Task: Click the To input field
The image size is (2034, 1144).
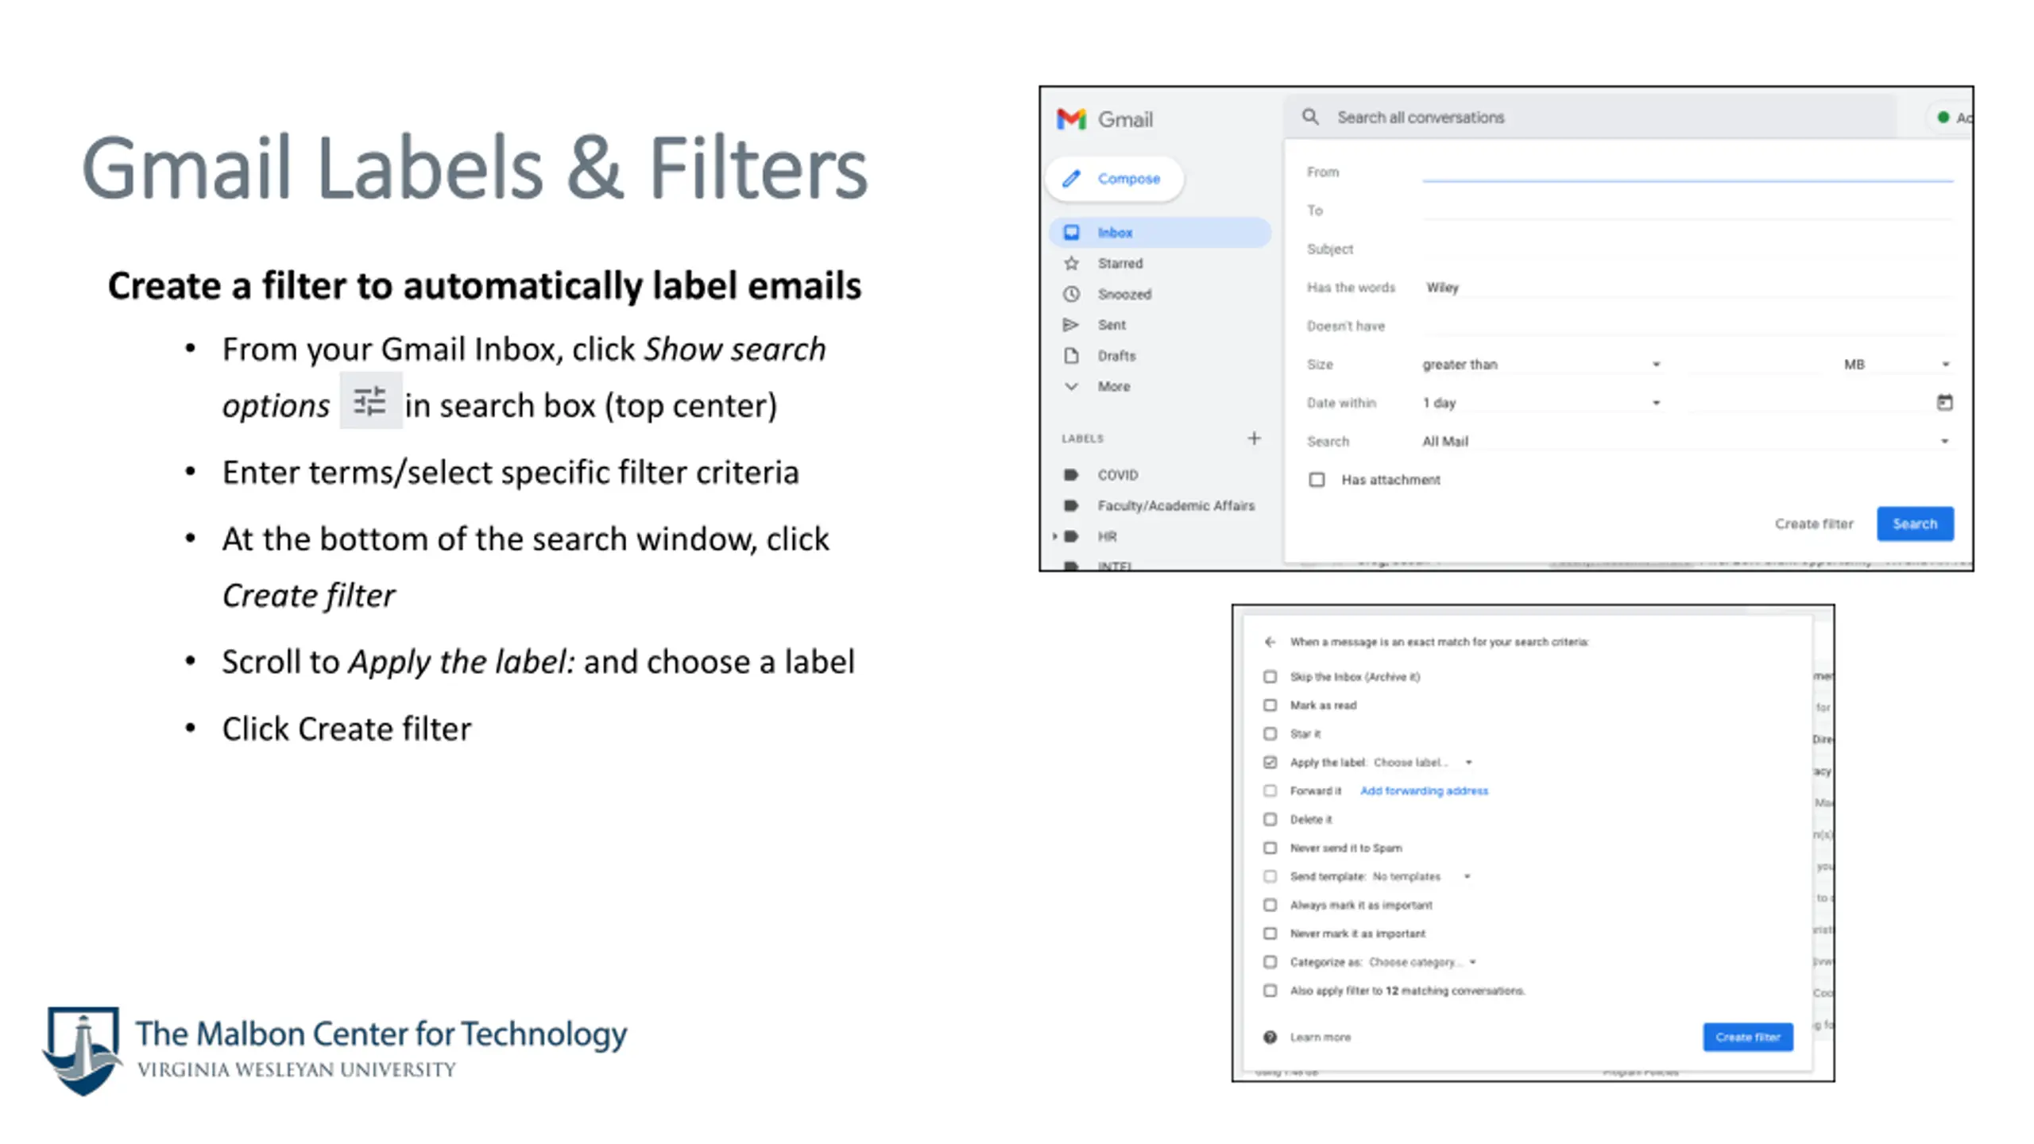Action: 1687,210
